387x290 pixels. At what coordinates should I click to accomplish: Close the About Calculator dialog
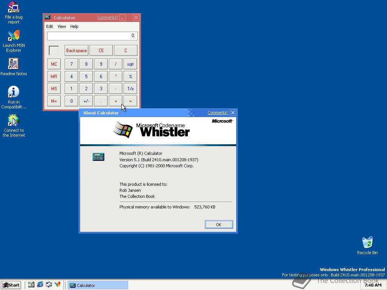click(x=233, y=113)
